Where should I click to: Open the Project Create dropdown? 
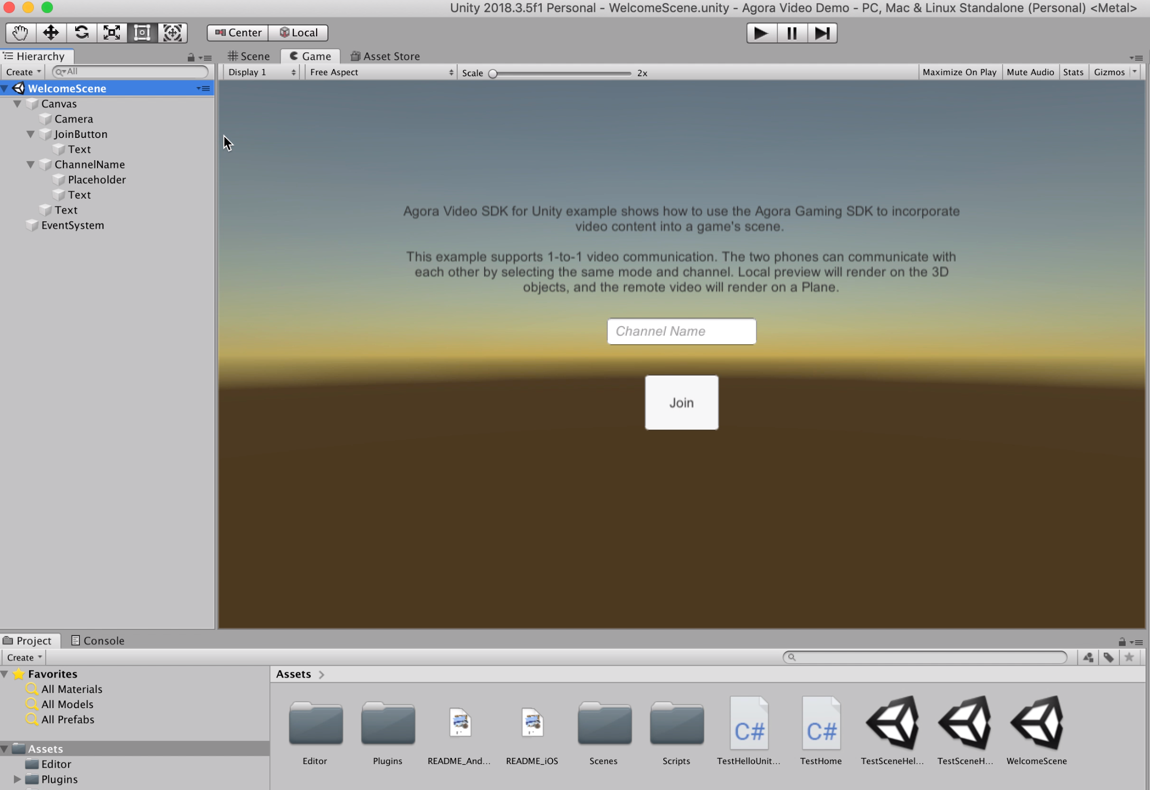click(24, 657)
